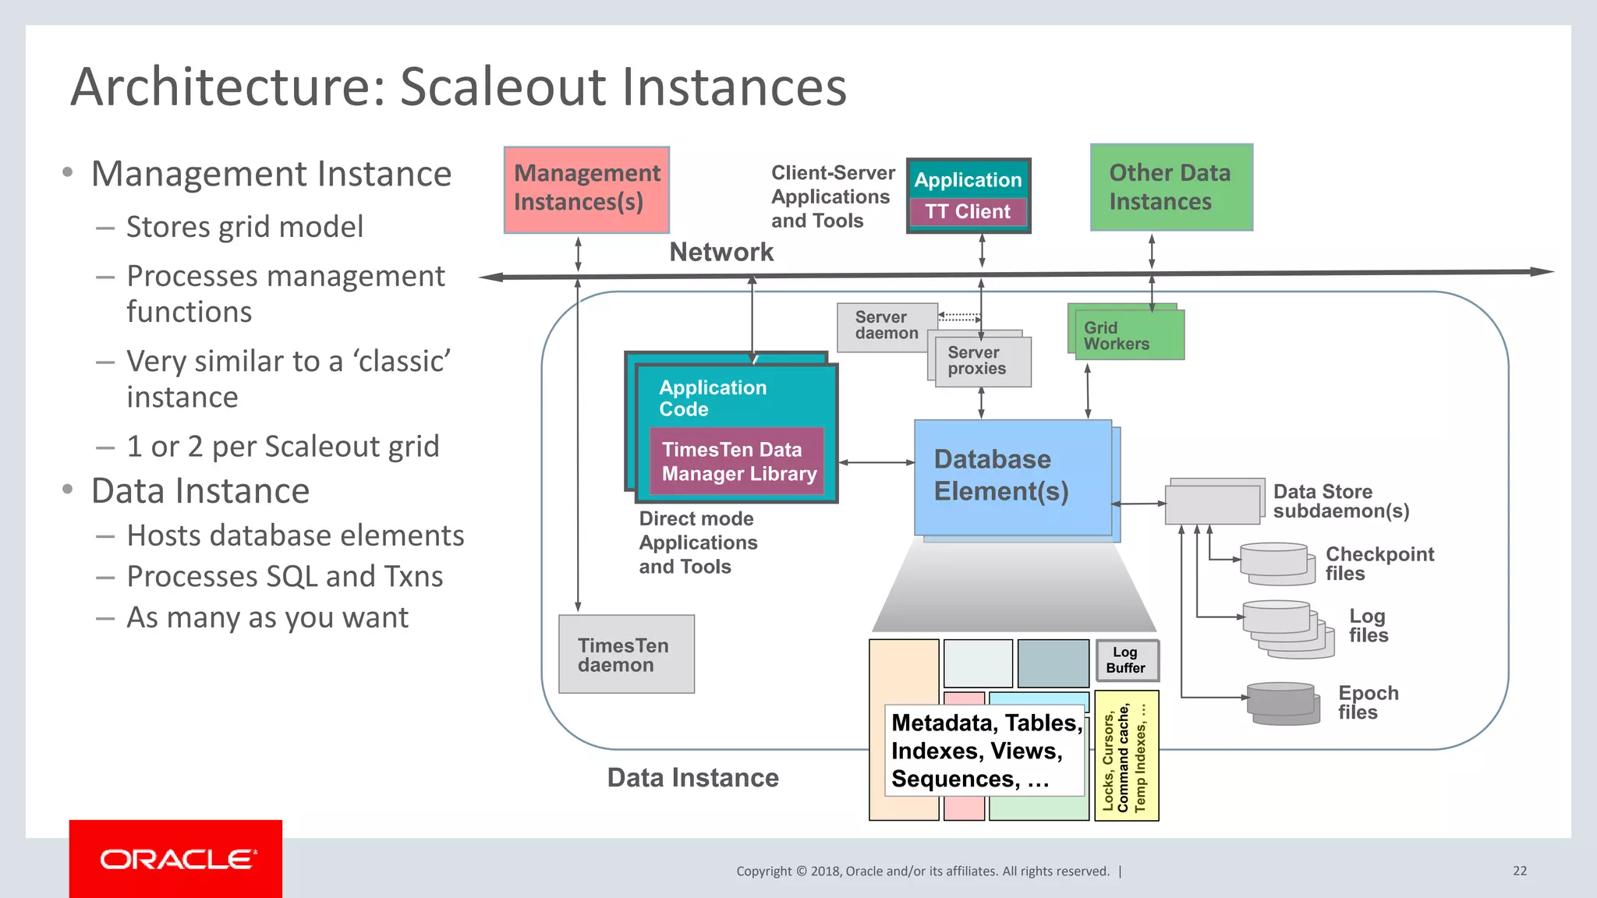Select the Data Store subdaemon(s) box
The width and height of the screenshot is (1597, 898).
1213,504
